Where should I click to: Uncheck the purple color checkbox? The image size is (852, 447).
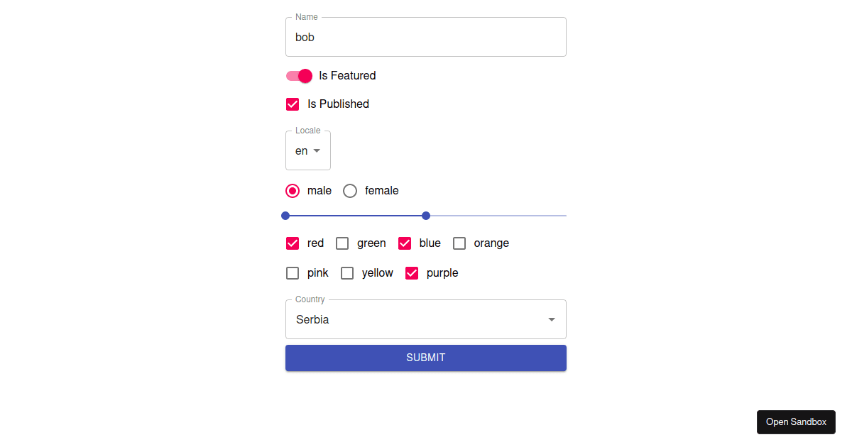tap(412, 272)
